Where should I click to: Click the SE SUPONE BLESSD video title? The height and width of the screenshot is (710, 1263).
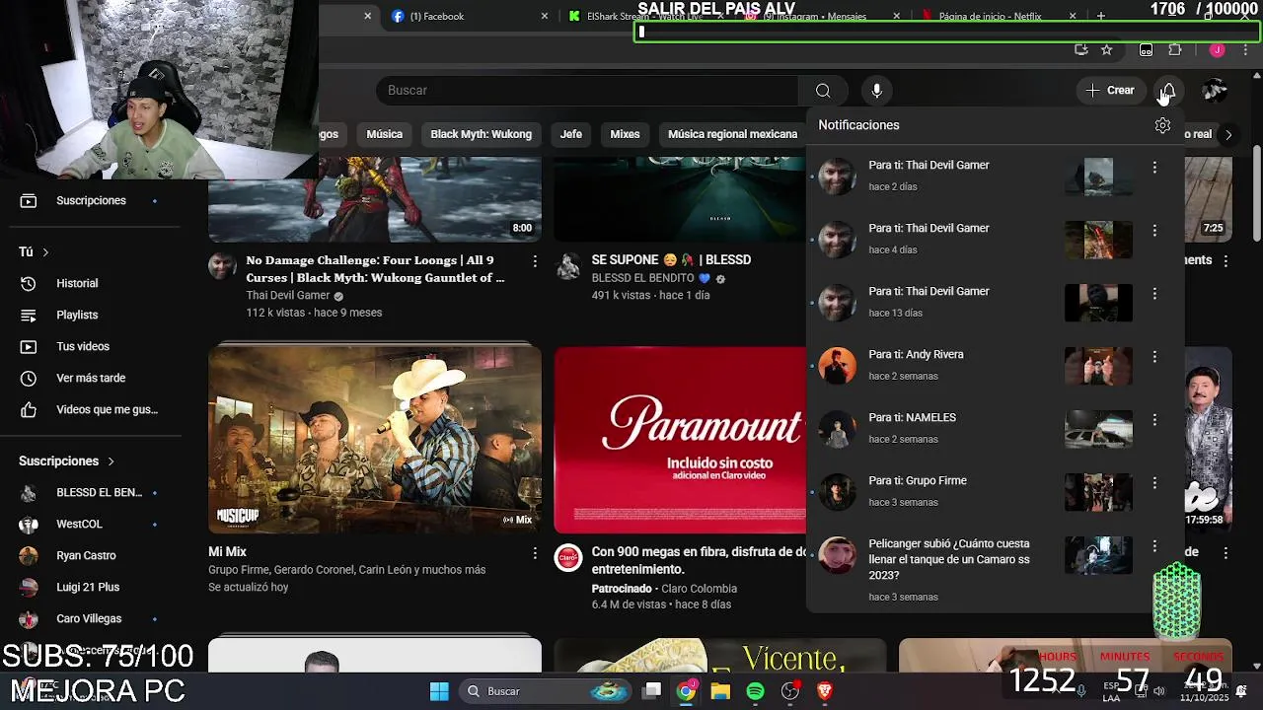[x=671, y=260]
